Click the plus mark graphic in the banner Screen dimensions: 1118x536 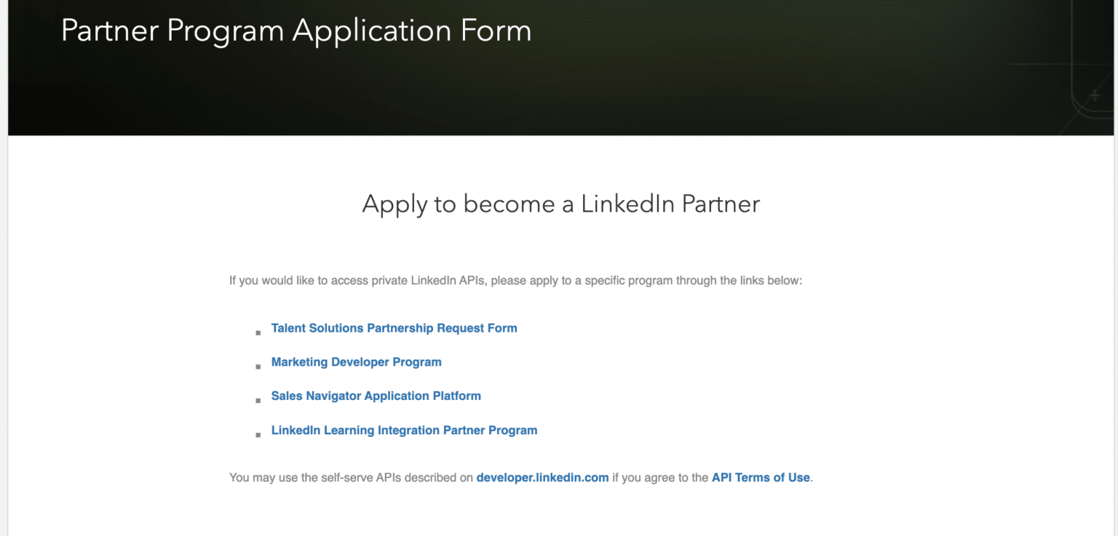click(x=1095, y=95)
